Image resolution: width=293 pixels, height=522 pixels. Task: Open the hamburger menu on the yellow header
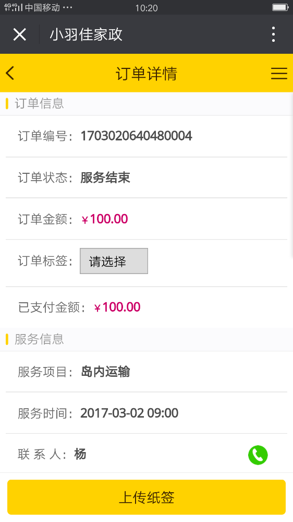click(x=279, y=73)
